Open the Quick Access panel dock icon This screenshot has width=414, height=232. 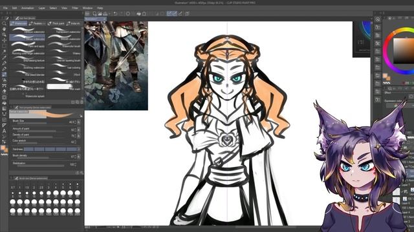coord(378,19)
